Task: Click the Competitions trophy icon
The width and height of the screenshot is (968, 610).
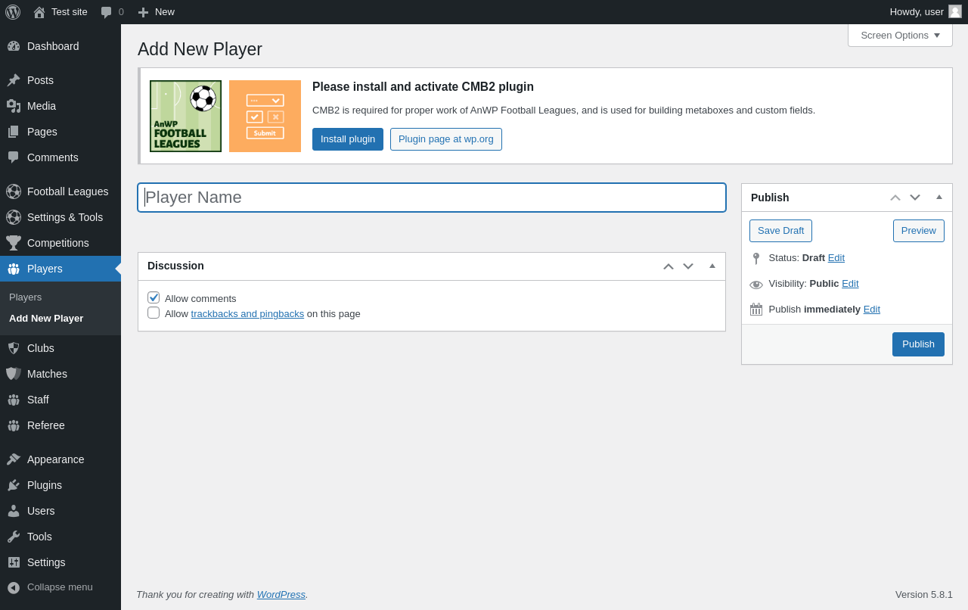Action: pos(14,243)
